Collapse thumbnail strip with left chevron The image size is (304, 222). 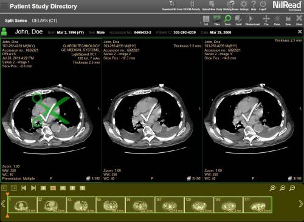(3, 204)
